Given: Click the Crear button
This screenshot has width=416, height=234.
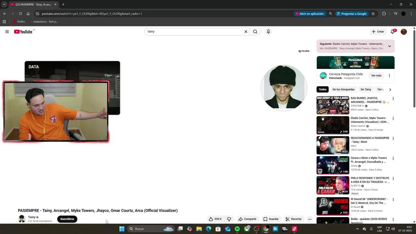Looking at the screenshot, I should 378,32.
